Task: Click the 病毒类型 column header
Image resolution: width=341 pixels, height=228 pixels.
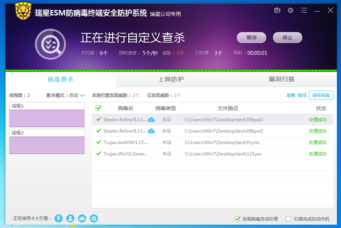Action: (x=166, y=108)
